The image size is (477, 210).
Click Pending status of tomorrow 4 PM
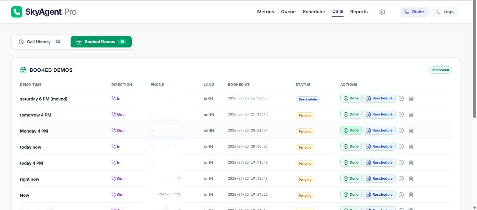[305, 115]
